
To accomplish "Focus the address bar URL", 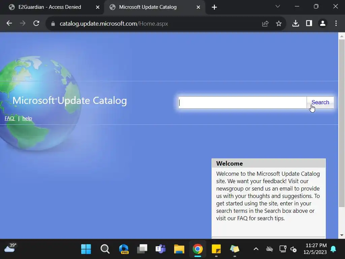I will coord(114,24).
